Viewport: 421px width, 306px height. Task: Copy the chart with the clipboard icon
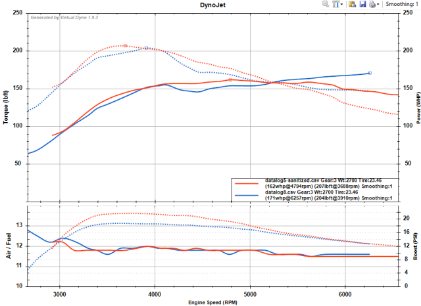tap(352, 4)
